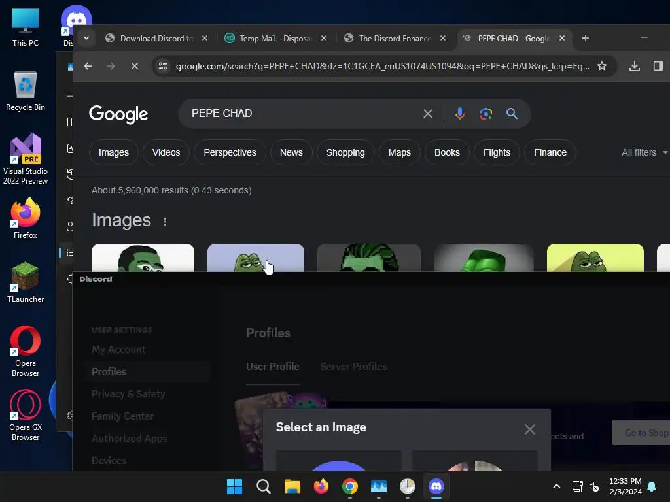
Task: Toggle Chrome side panel icon
Action: point(658,66)
